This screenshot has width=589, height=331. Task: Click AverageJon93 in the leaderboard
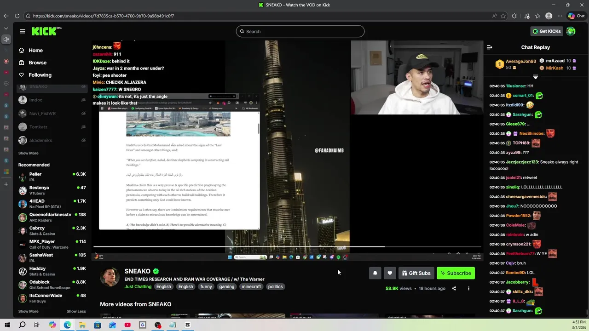coord(521,61)
